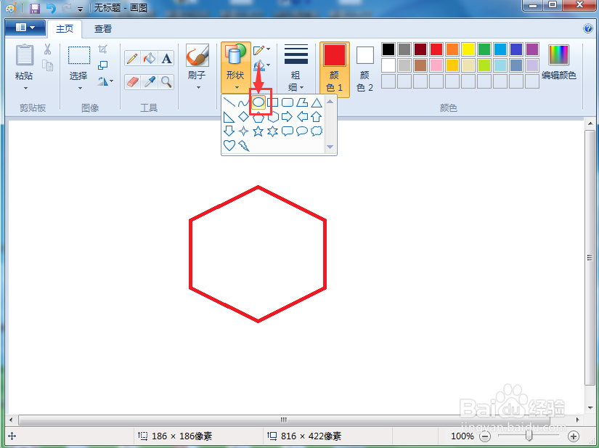Pick the Right arrow shape

click(x=288, y=116)
